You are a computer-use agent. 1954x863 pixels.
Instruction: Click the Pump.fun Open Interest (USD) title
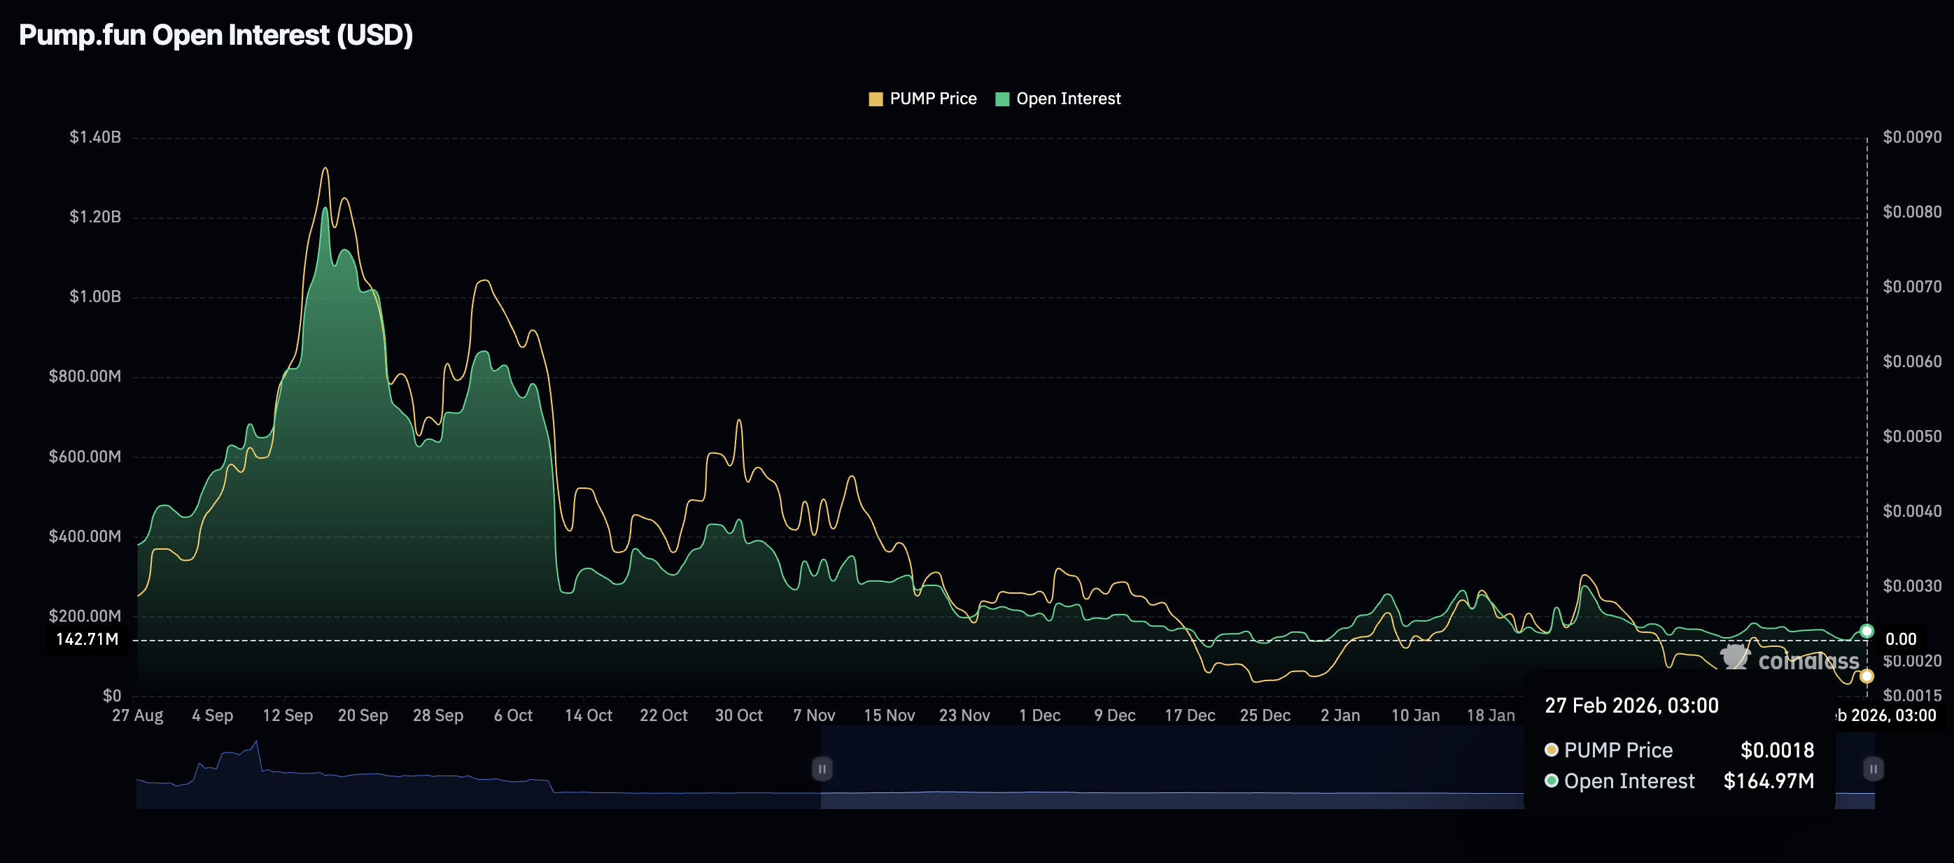tap(216, 35)
